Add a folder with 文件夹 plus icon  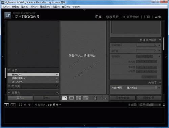(57, 86)
